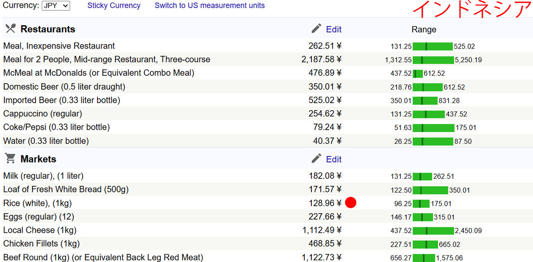Switch to US measurement units
Screen dimensions: 533x262
point(210,6)
